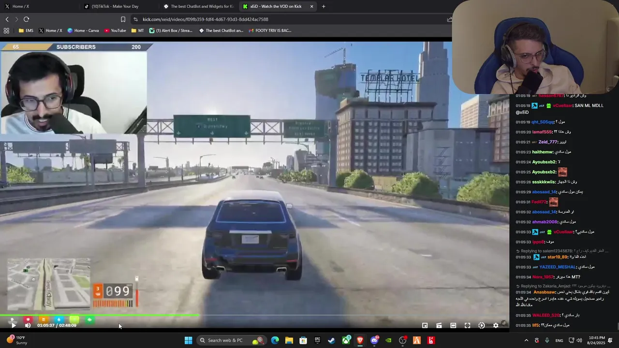Click the blue timeline marker
The width and height of the screenshot is (619, 348).
[x=59, y=319]
